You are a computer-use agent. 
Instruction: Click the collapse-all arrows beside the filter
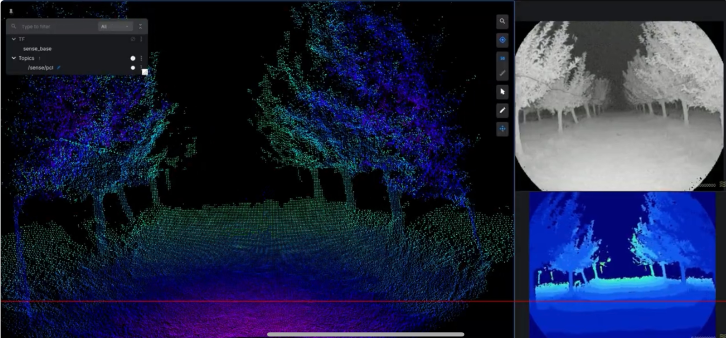point(140,26)
